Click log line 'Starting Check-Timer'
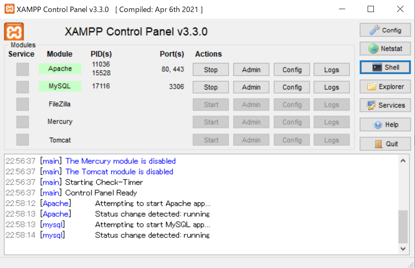Image resolution: width=415 pixels, height=268 pixels. [104, 182]
